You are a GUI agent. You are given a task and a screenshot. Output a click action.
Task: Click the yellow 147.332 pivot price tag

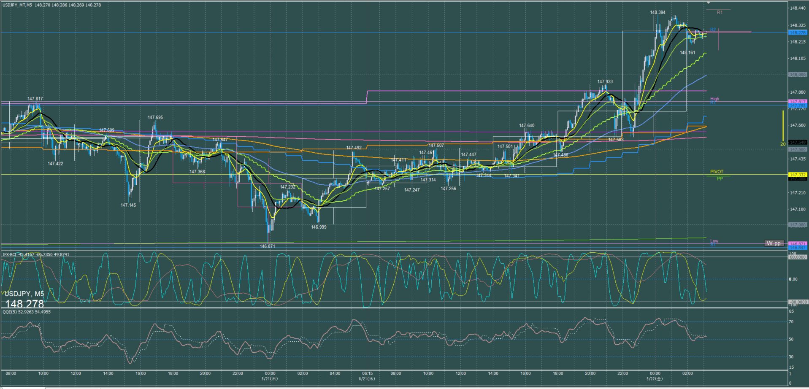click(x=797, y=175)
